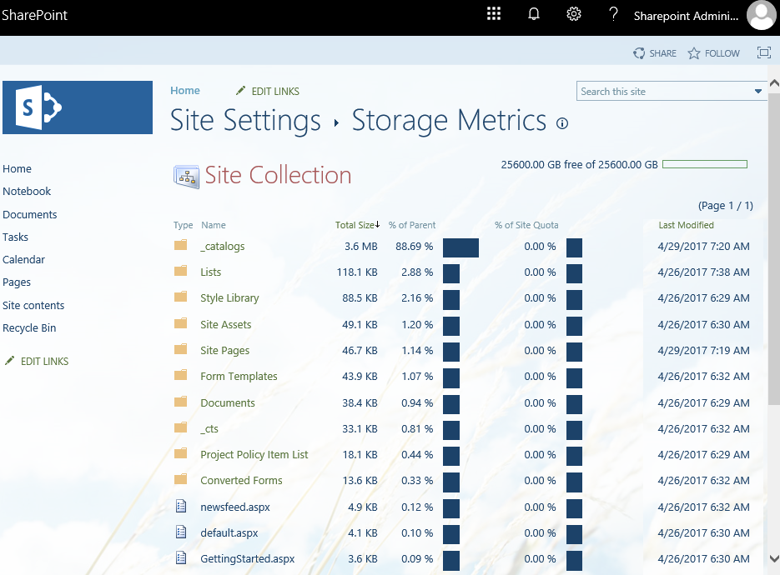Click the storage quota progress bar
780x575 pixels.
[704, 164]
